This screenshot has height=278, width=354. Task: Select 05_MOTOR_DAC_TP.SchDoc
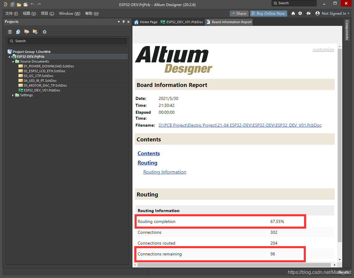[45, 85]
